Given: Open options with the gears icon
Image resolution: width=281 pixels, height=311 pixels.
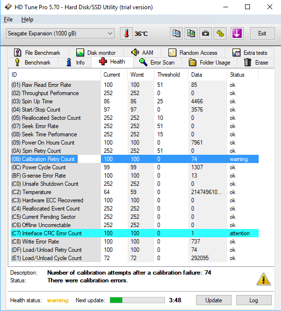Looking at the screenshot, I should 220,33.
